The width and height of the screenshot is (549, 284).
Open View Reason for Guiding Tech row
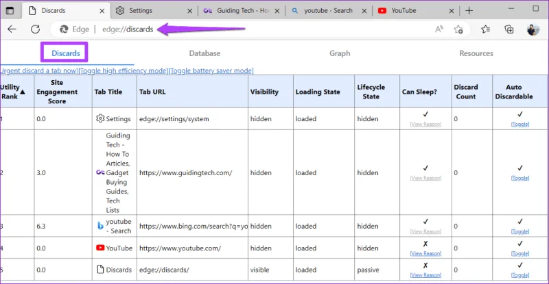tap(425, 178)
